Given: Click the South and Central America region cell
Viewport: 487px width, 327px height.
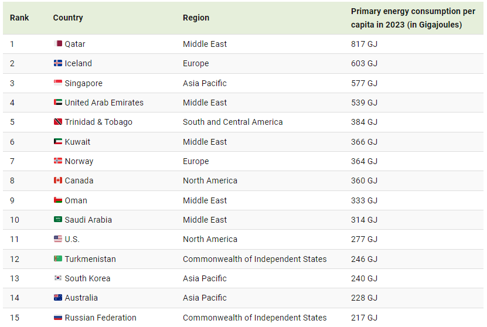Looking at the screenshot, I should tap(233, 122).
